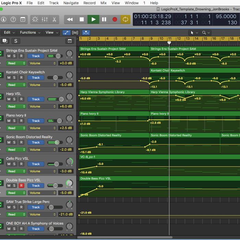
Task: Open the Track menu
Action: point(54,3)
